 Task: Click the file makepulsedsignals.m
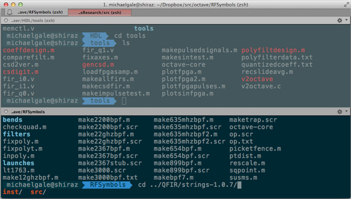click(x=200, y=50)
